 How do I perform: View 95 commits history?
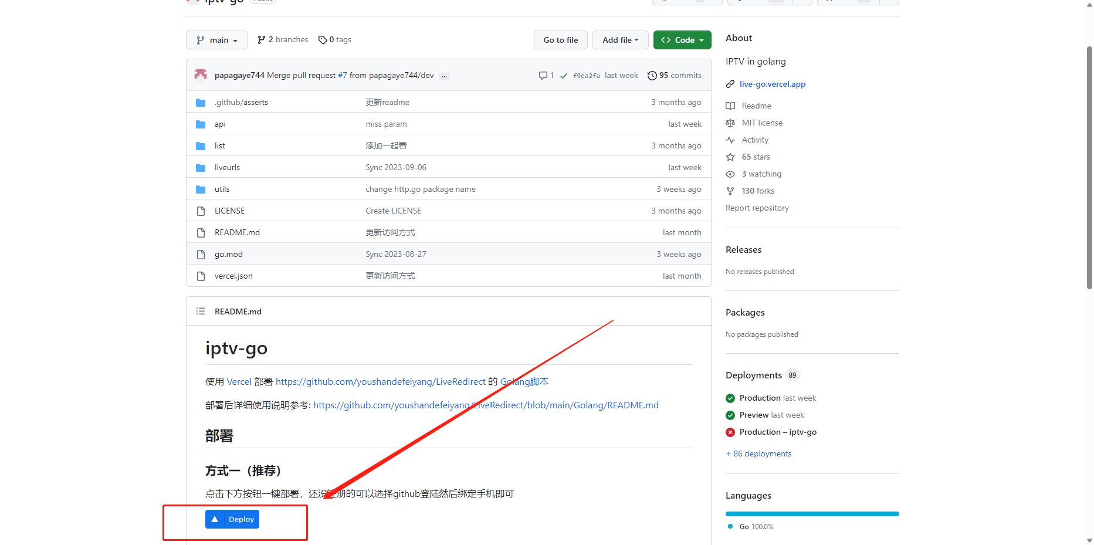pos(675,75)
